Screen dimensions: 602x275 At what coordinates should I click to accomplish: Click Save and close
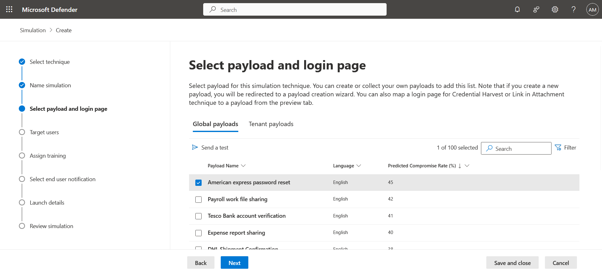tap(512, 263)
